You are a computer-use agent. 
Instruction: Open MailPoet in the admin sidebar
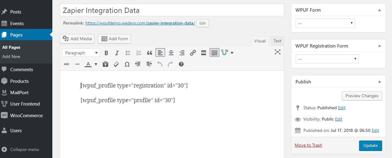point(26,92)
